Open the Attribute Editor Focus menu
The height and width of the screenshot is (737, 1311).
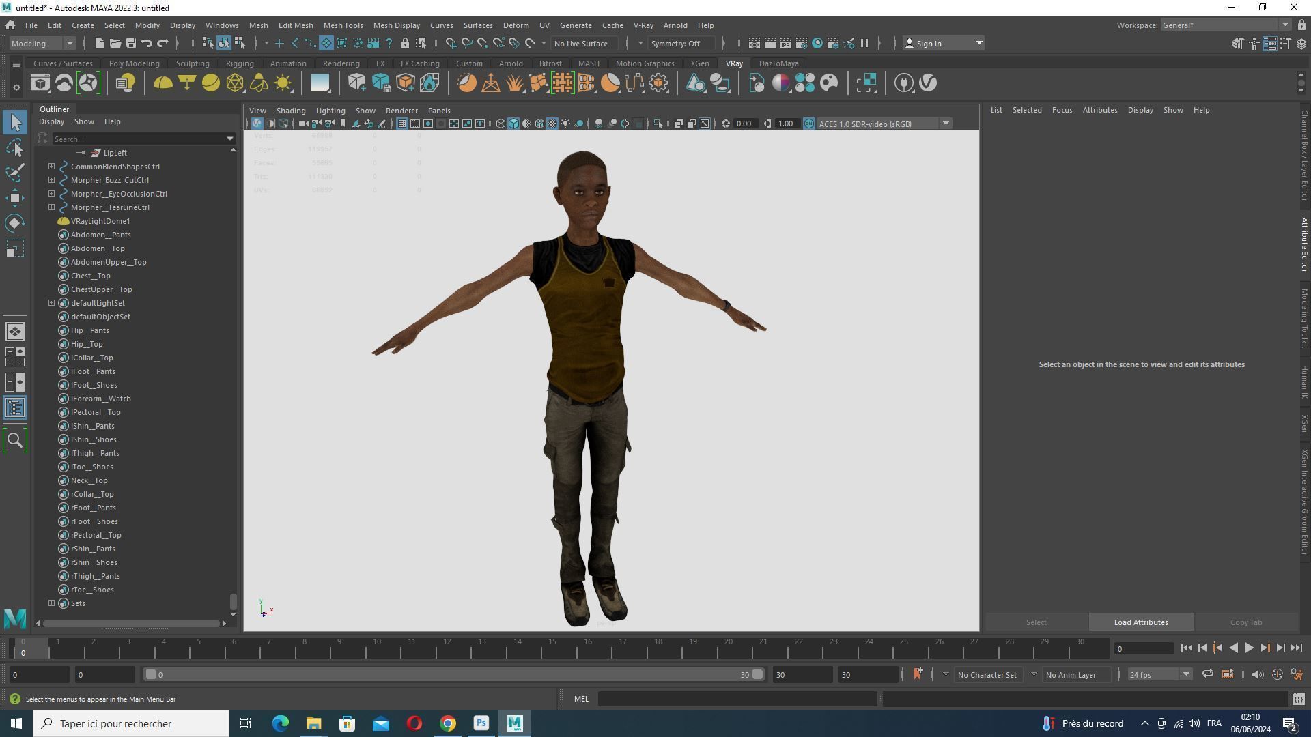tap(1062, 110)
